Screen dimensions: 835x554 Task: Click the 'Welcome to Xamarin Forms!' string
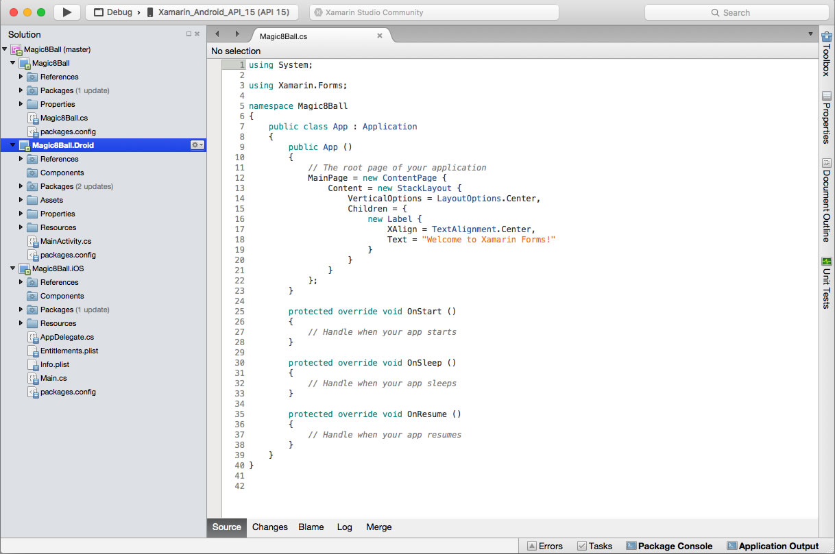click(x=488, y=240)
